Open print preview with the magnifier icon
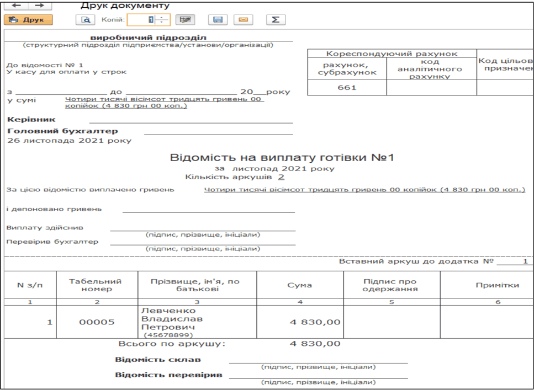534x390 pixels. pyautogui.click(x=85, y=20)
